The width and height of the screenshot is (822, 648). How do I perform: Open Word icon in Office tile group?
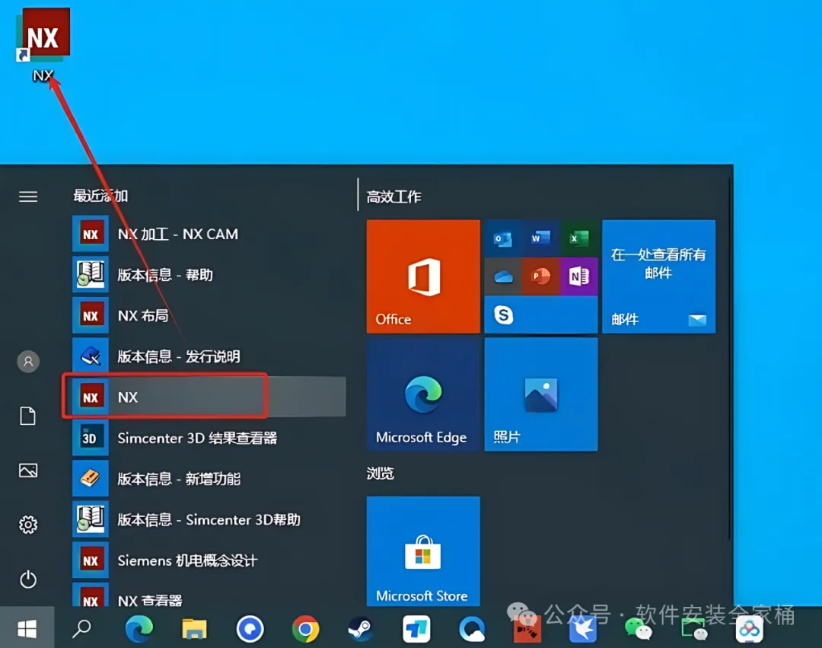click(540, 238)
